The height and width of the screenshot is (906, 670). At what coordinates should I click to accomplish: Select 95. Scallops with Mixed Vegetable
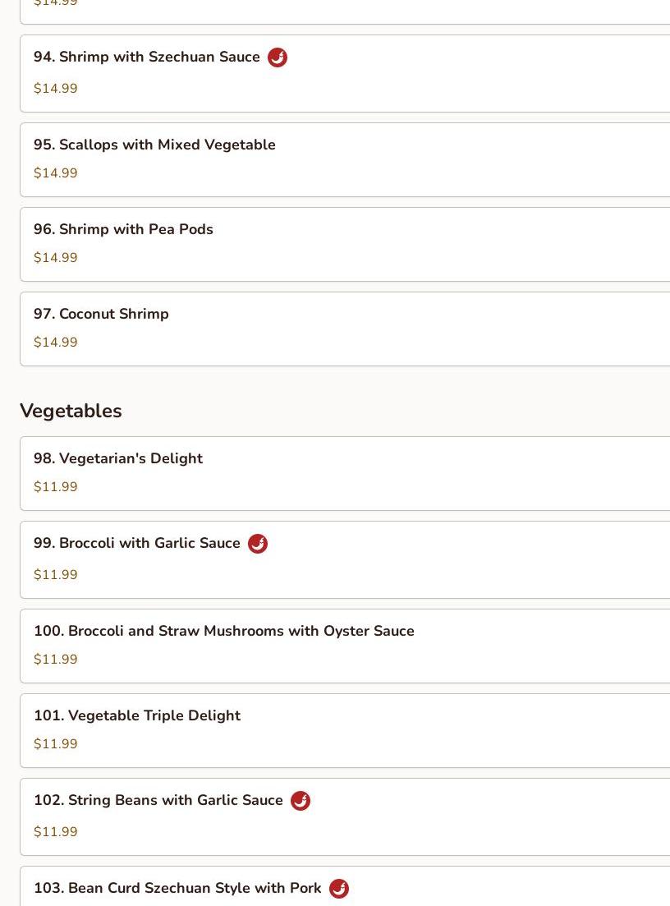point(154,145)
